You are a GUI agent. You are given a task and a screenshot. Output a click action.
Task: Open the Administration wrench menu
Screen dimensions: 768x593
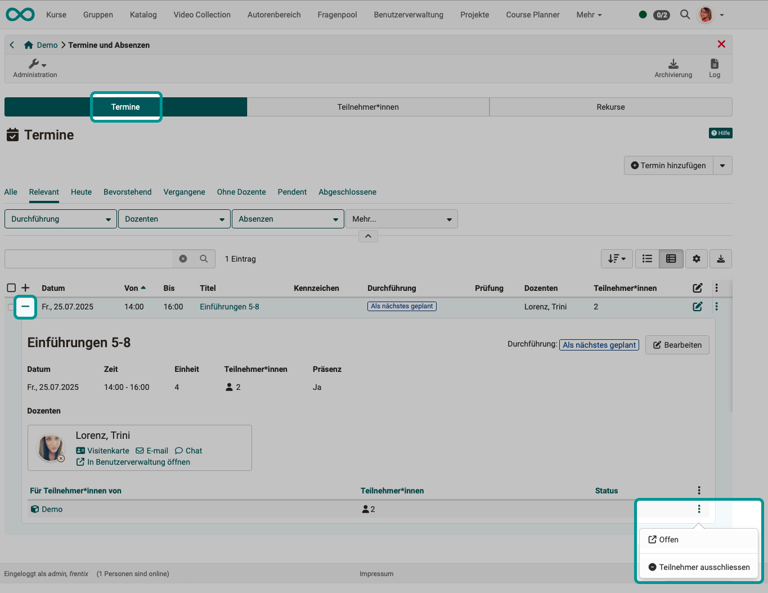(34, 67)
